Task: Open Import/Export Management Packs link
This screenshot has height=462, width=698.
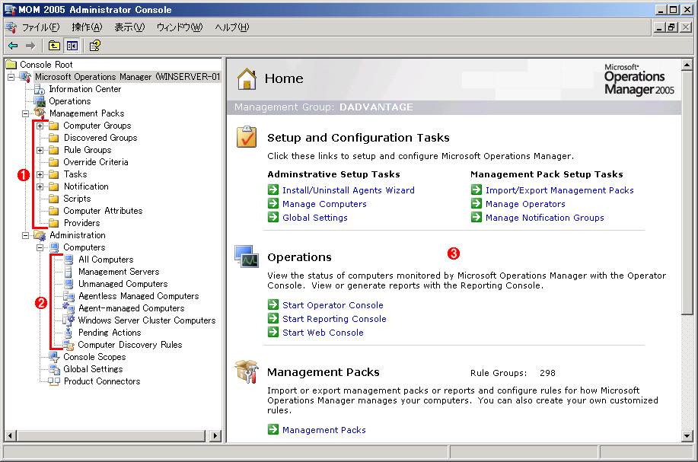Action: pos(559,190)
